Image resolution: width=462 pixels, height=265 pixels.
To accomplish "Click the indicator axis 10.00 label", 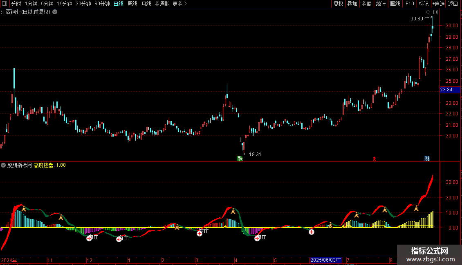I will pos(452,212).
